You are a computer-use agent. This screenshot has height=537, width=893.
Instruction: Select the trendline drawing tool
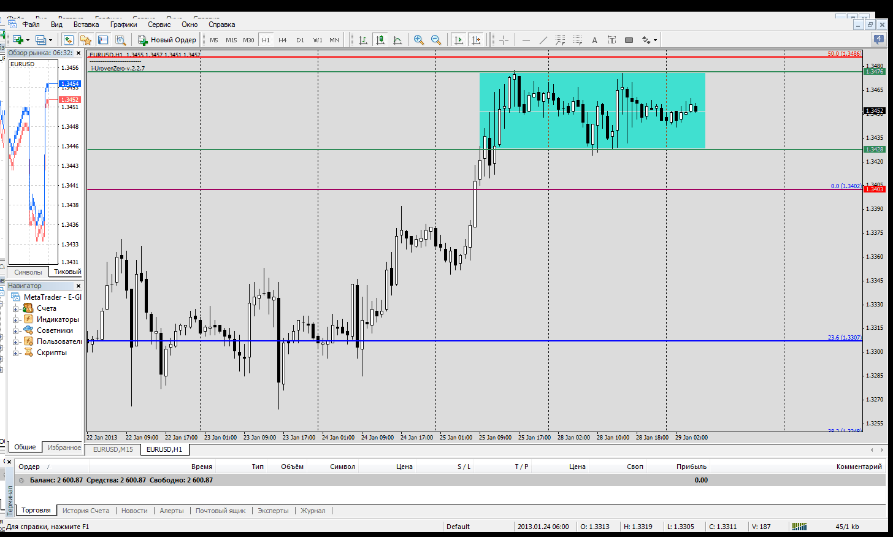[x=543, y=40]
